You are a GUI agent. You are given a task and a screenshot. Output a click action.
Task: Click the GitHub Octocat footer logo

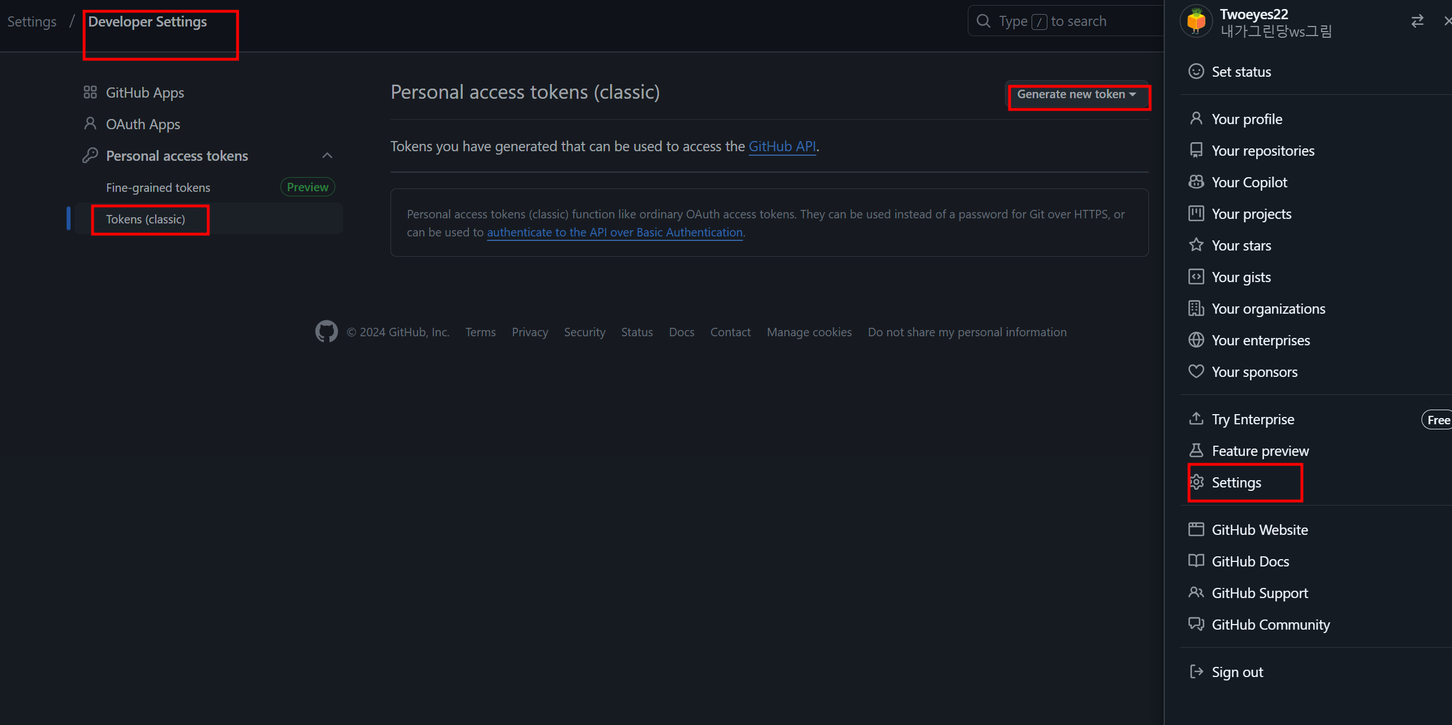(326, 332)
